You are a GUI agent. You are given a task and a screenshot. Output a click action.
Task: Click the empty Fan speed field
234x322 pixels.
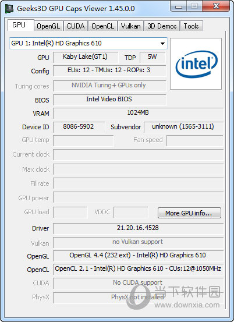click(195, 141)
